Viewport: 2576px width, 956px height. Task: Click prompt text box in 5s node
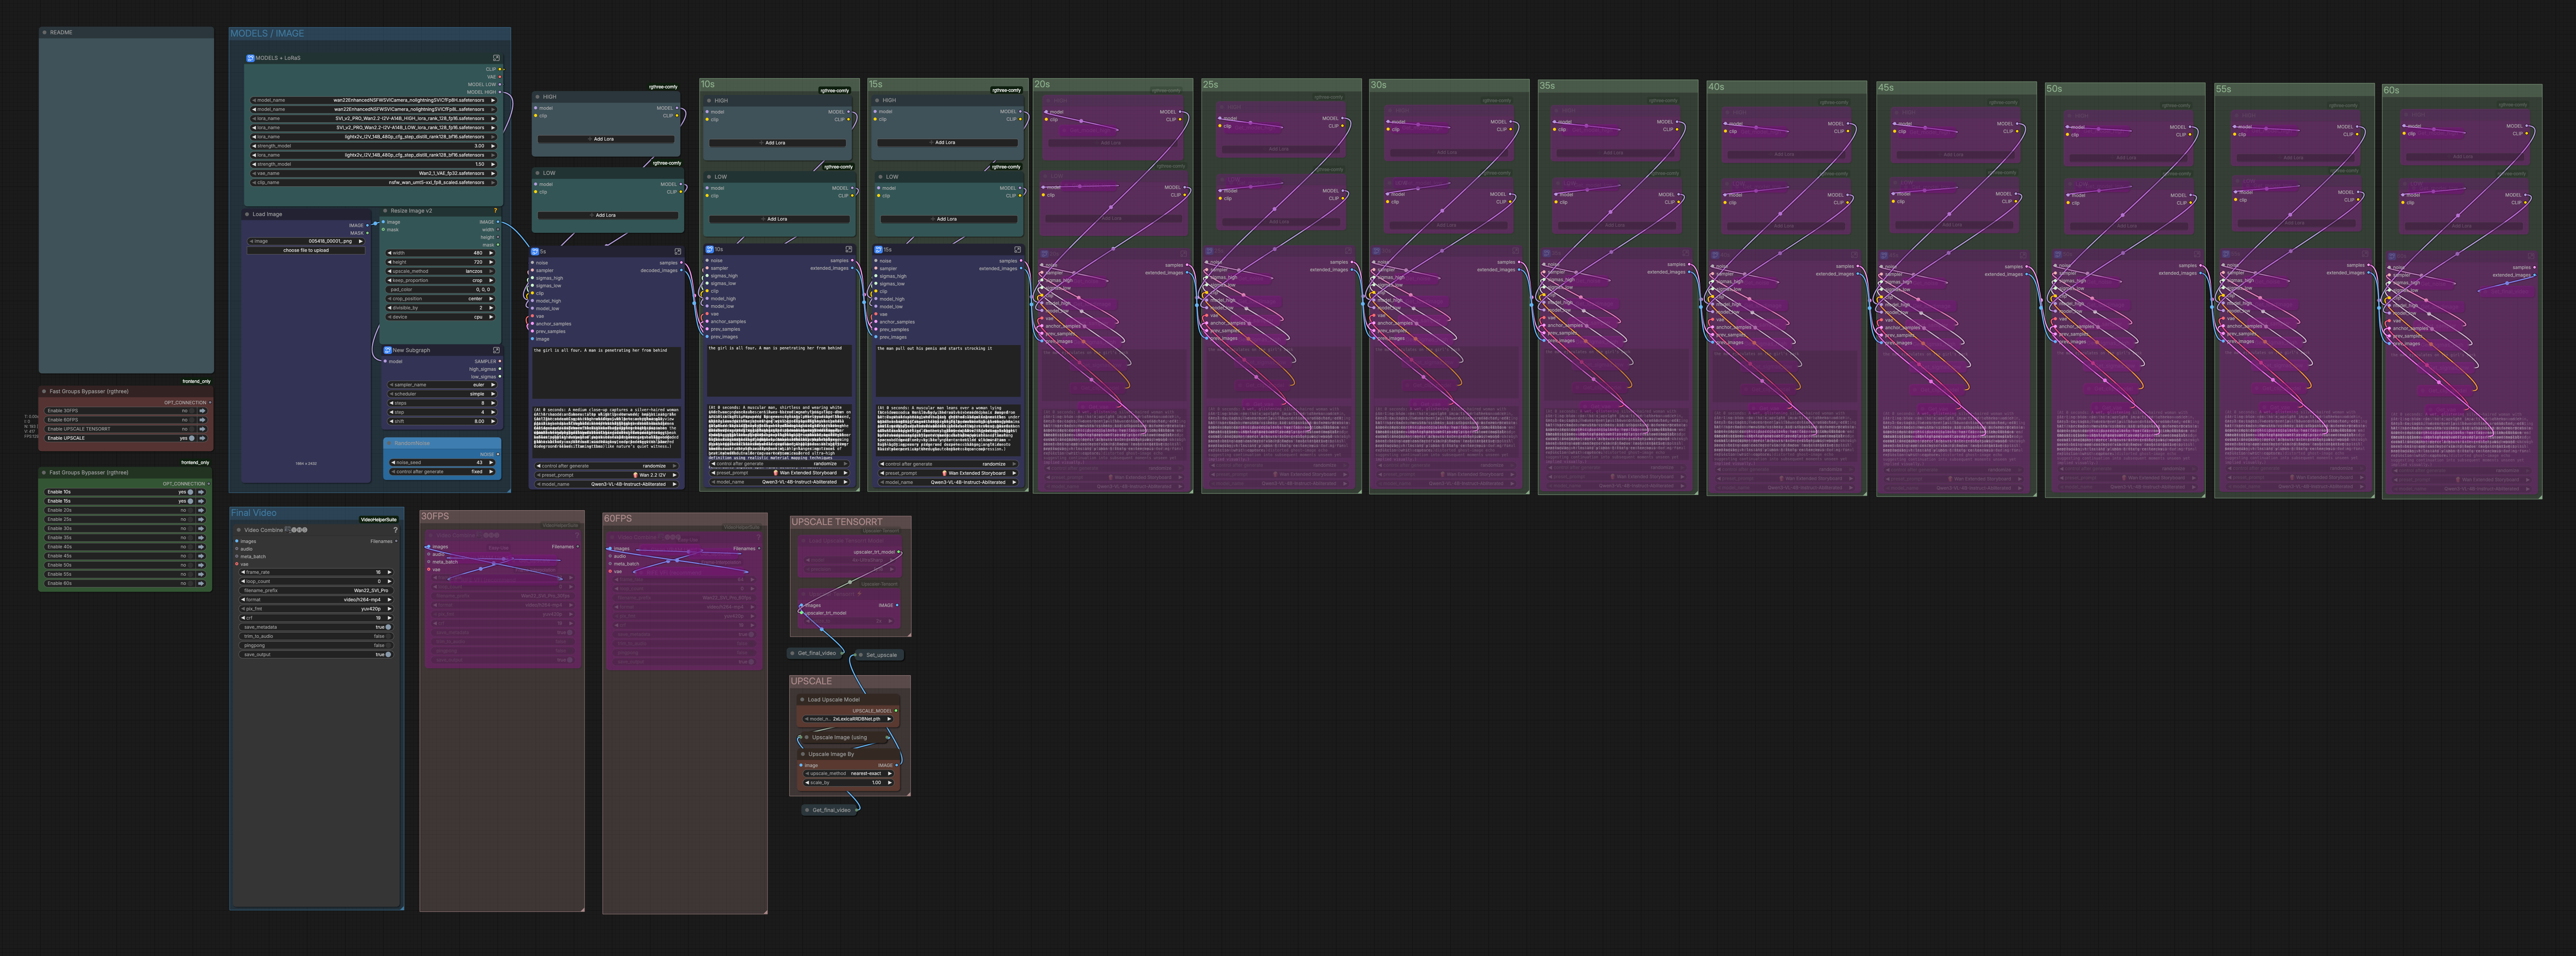point(606,371)
